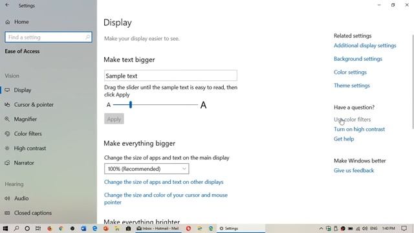Click Turn on high contrast link
This screenshot has width=414, height=233.
click(x=359, y=129)
